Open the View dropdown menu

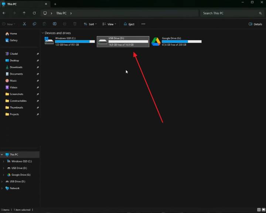click(109, 24)
